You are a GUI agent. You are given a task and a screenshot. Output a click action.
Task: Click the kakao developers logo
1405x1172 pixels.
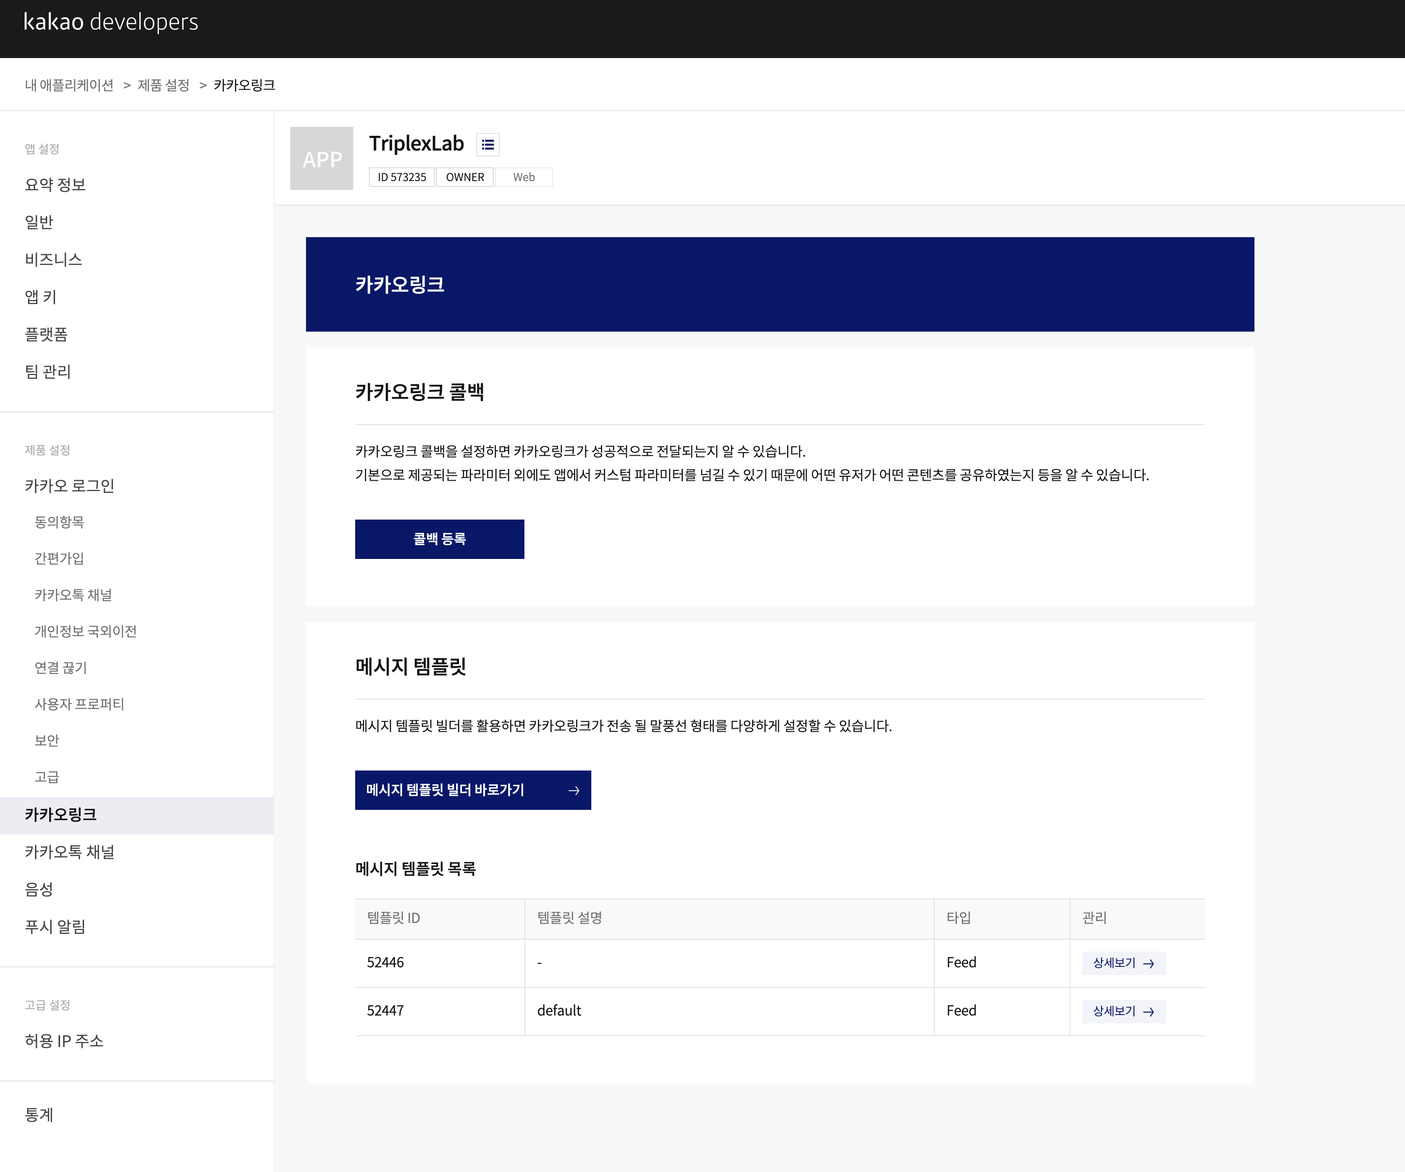click(111, 22)
